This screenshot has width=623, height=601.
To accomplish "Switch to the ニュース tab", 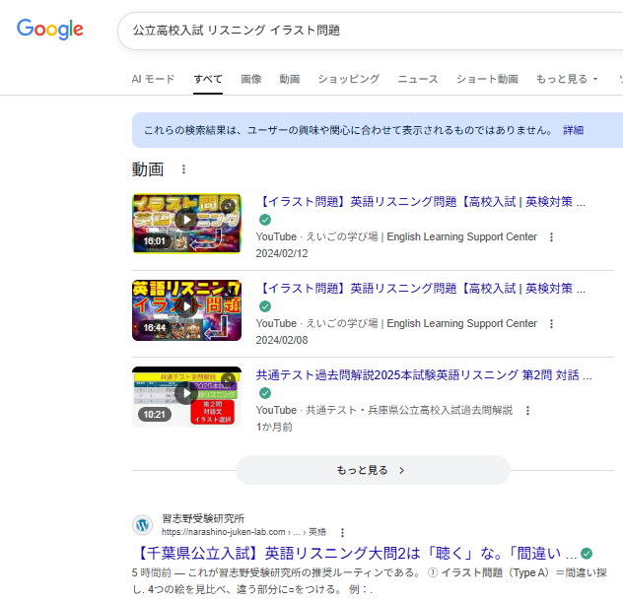I will (418, 79).
